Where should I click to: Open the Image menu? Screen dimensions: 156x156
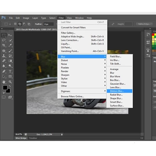(26, 18)
